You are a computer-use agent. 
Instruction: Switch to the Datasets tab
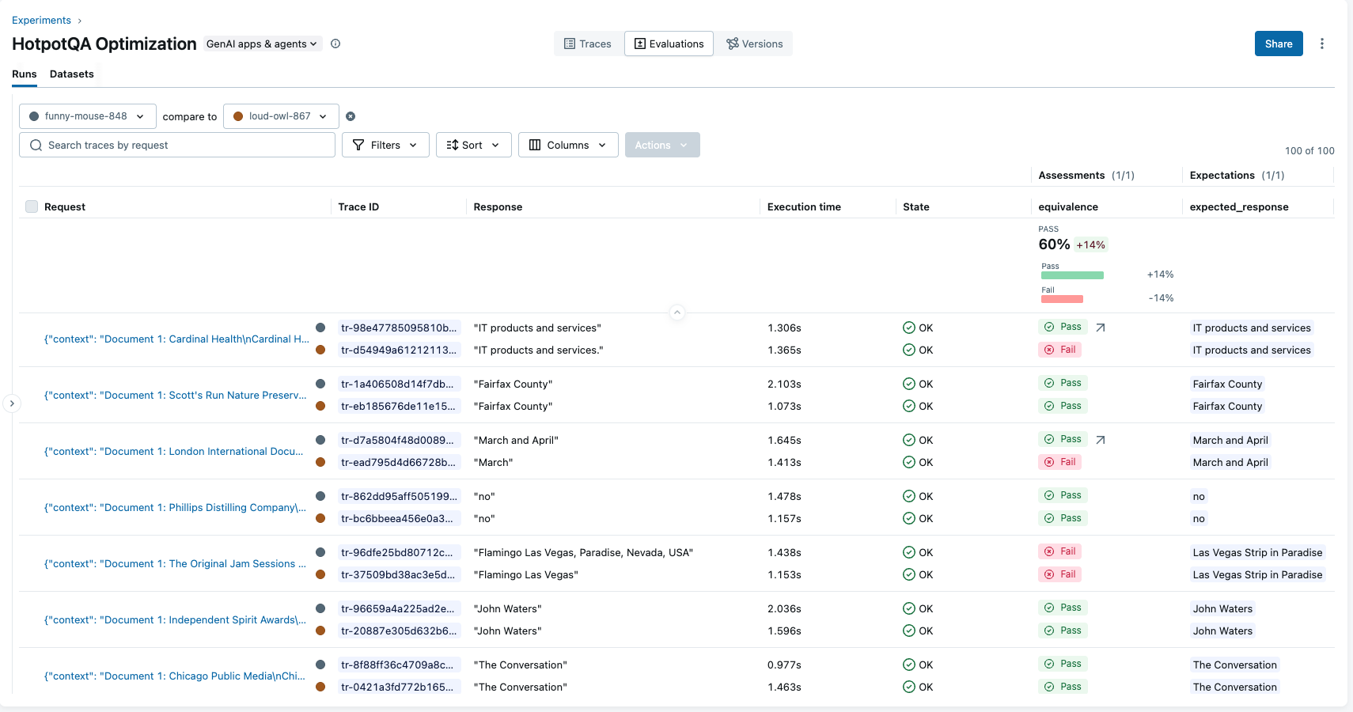pyautogui.click(x=71, y=74)
